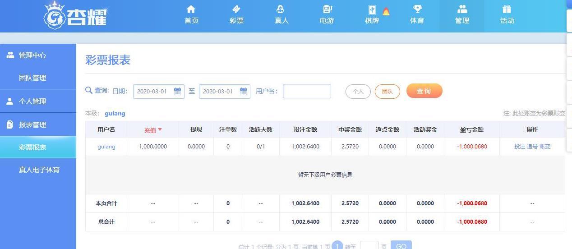Switch to the 团队 filter toggle
572x249 pixels.
tap(387, 91)
